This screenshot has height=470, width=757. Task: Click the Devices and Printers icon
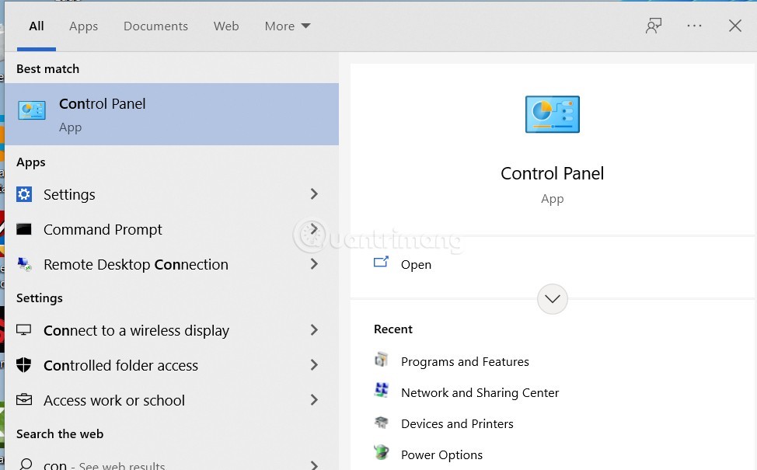pyautogui.click(x=382, y=423)
